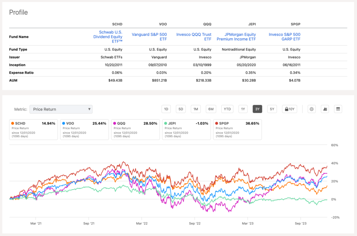
Task: Select the YTD time range
Action: [227, 109]
